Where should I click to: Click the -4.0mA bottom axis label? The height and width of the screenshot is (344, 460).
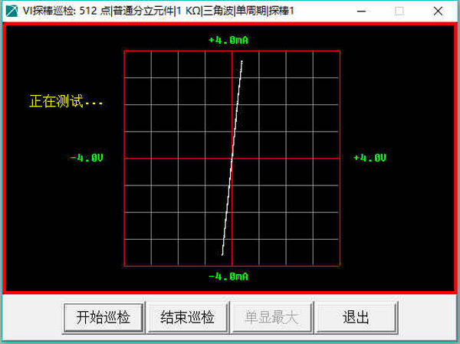click(x=228, y=277)
